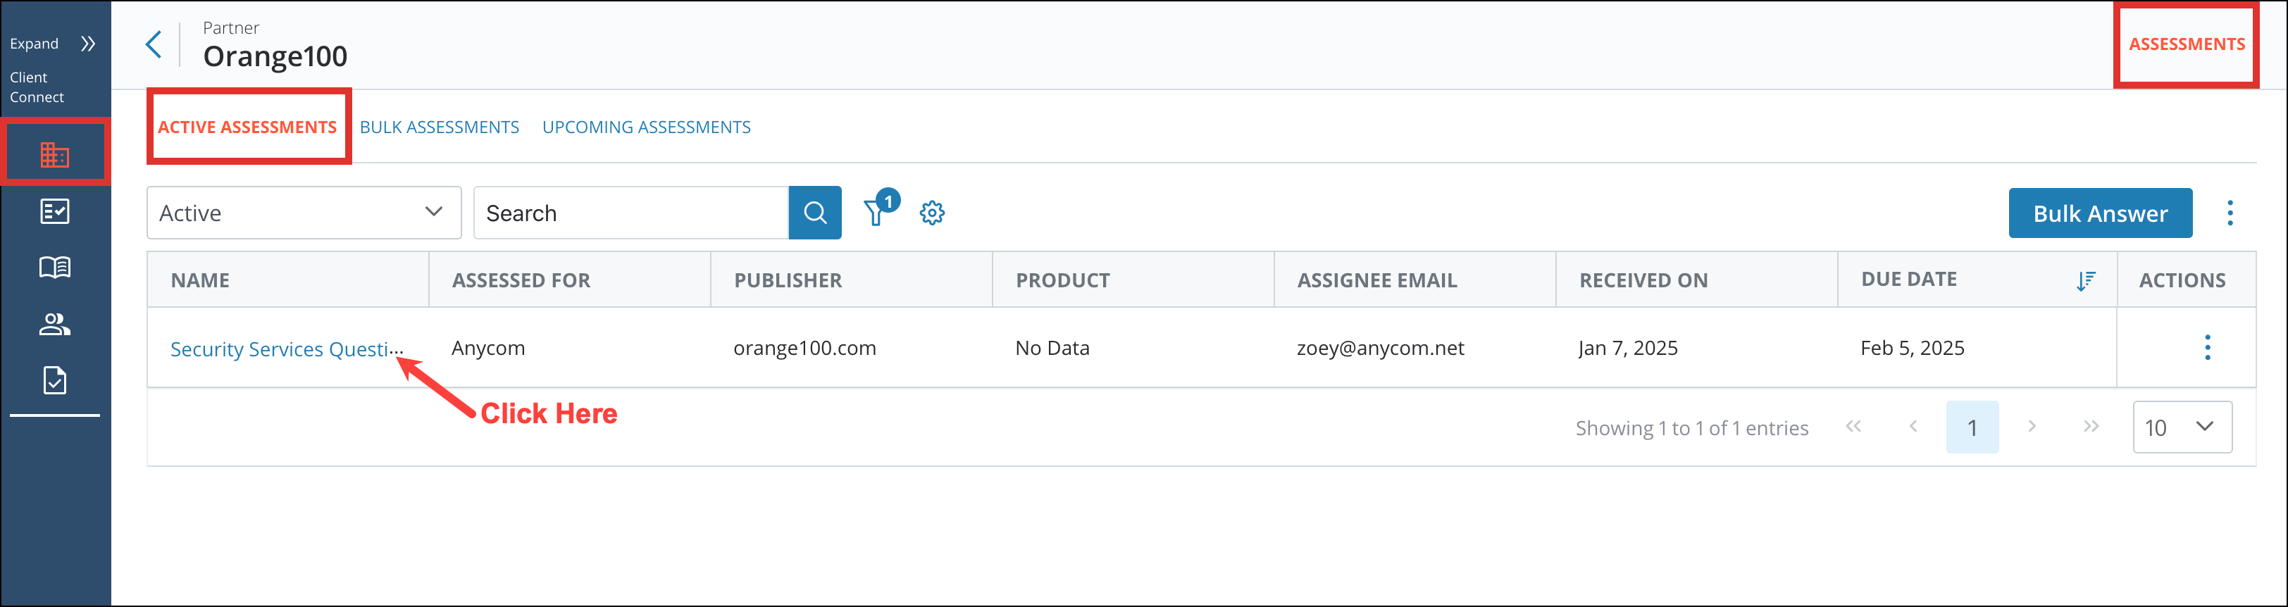Screen dimensions: 2288x607
Task: Open the partners building icon in sidebar
Action: 55,156
